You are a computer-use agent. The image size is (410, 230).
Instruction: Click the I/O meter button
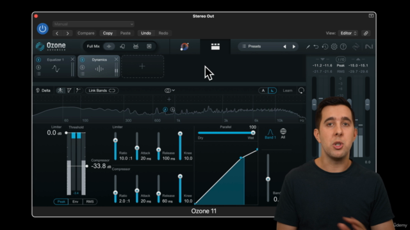click(340, 59)
